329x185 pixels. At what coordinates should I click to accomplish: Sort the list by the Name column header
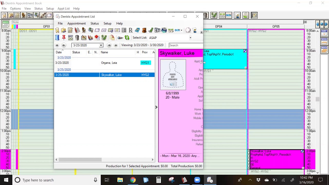coord(117,52)
